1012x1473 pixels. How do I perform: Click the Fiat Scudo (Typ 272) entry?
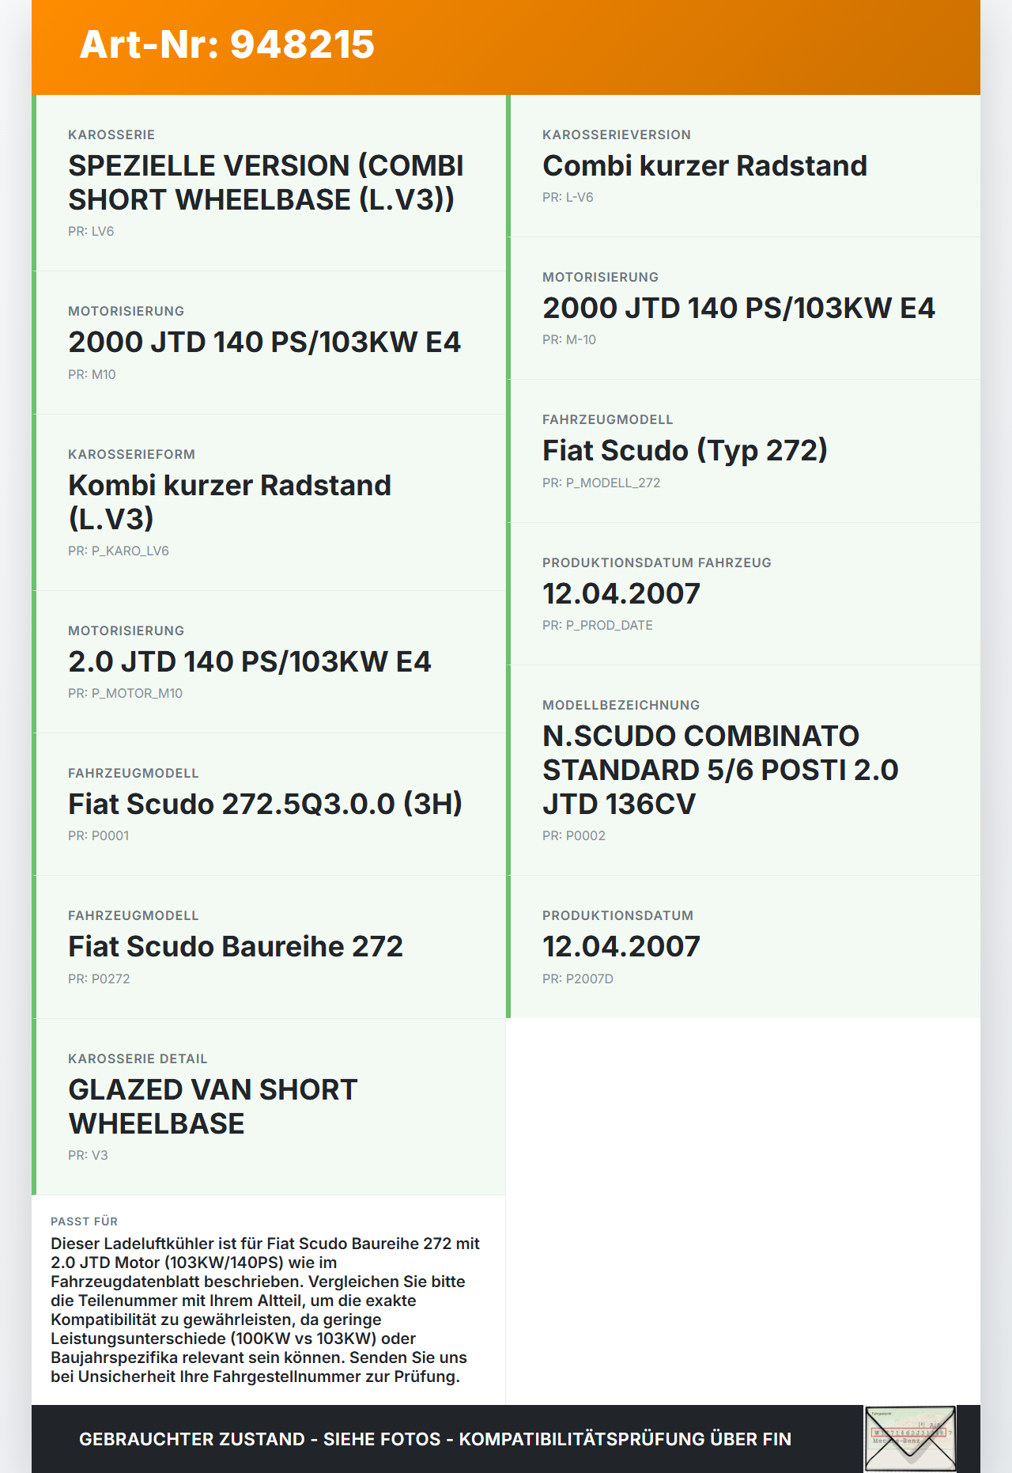pyautogui.click(x=685, y=451)
